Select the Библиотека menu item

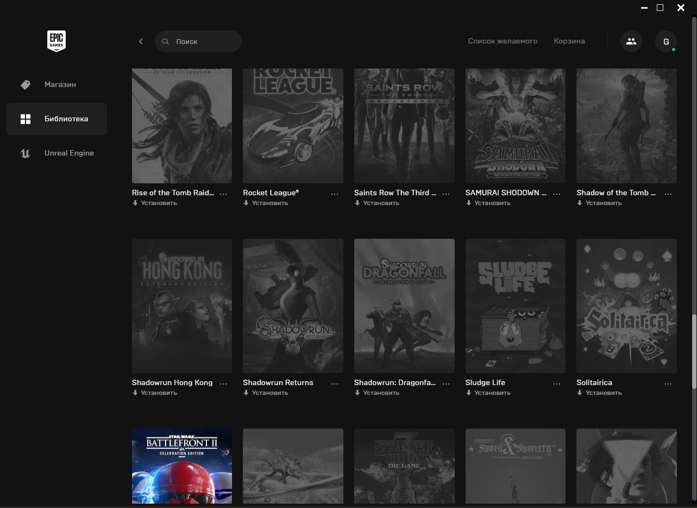point(56,119)
